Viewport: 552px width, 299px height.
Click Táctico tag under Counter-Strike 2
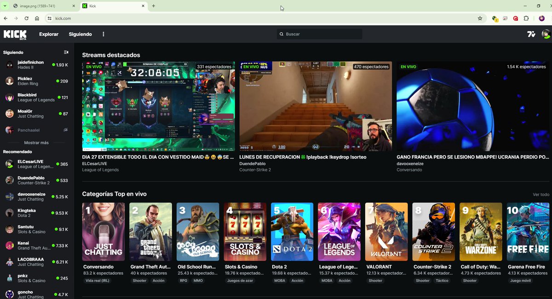(442, 281)
